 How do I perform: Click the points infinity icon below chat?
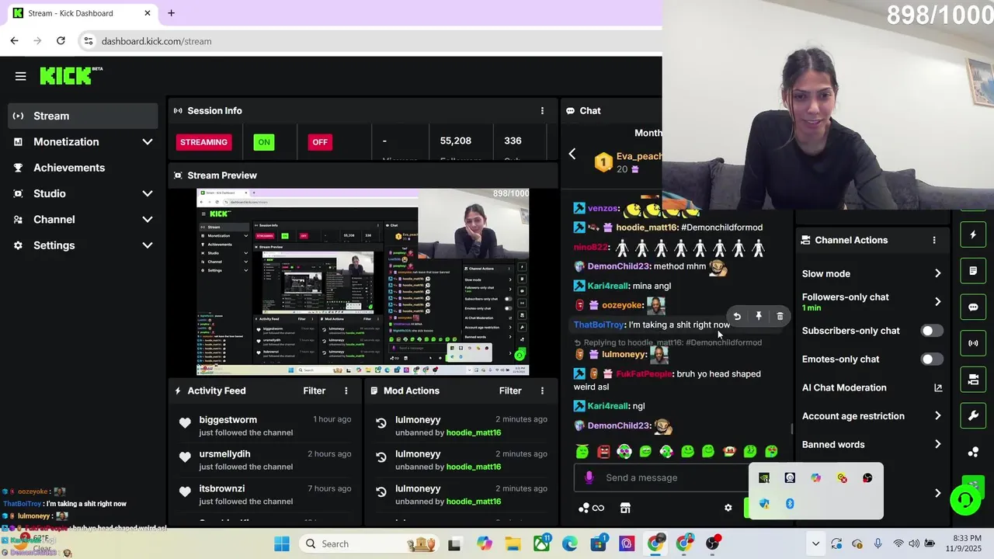pos(592,508)
